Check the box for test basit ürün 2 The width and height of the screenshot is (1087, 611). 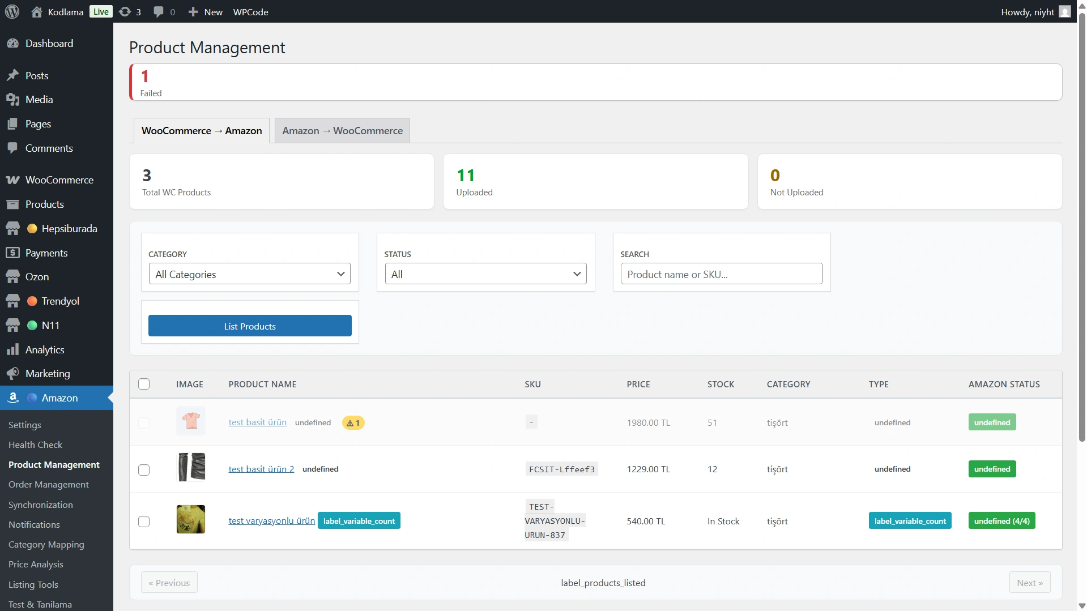click(x=144, y=470)
